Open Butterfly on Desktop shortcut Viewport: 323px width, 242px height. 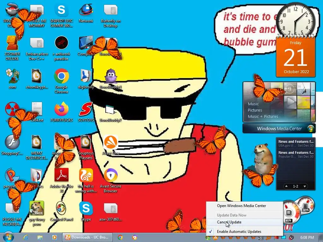(111, 15)
